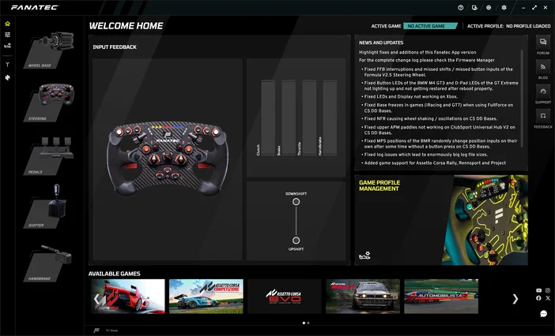555x336 pixels.
Task: Open the Support headset icon
Action: click(543, 91)
